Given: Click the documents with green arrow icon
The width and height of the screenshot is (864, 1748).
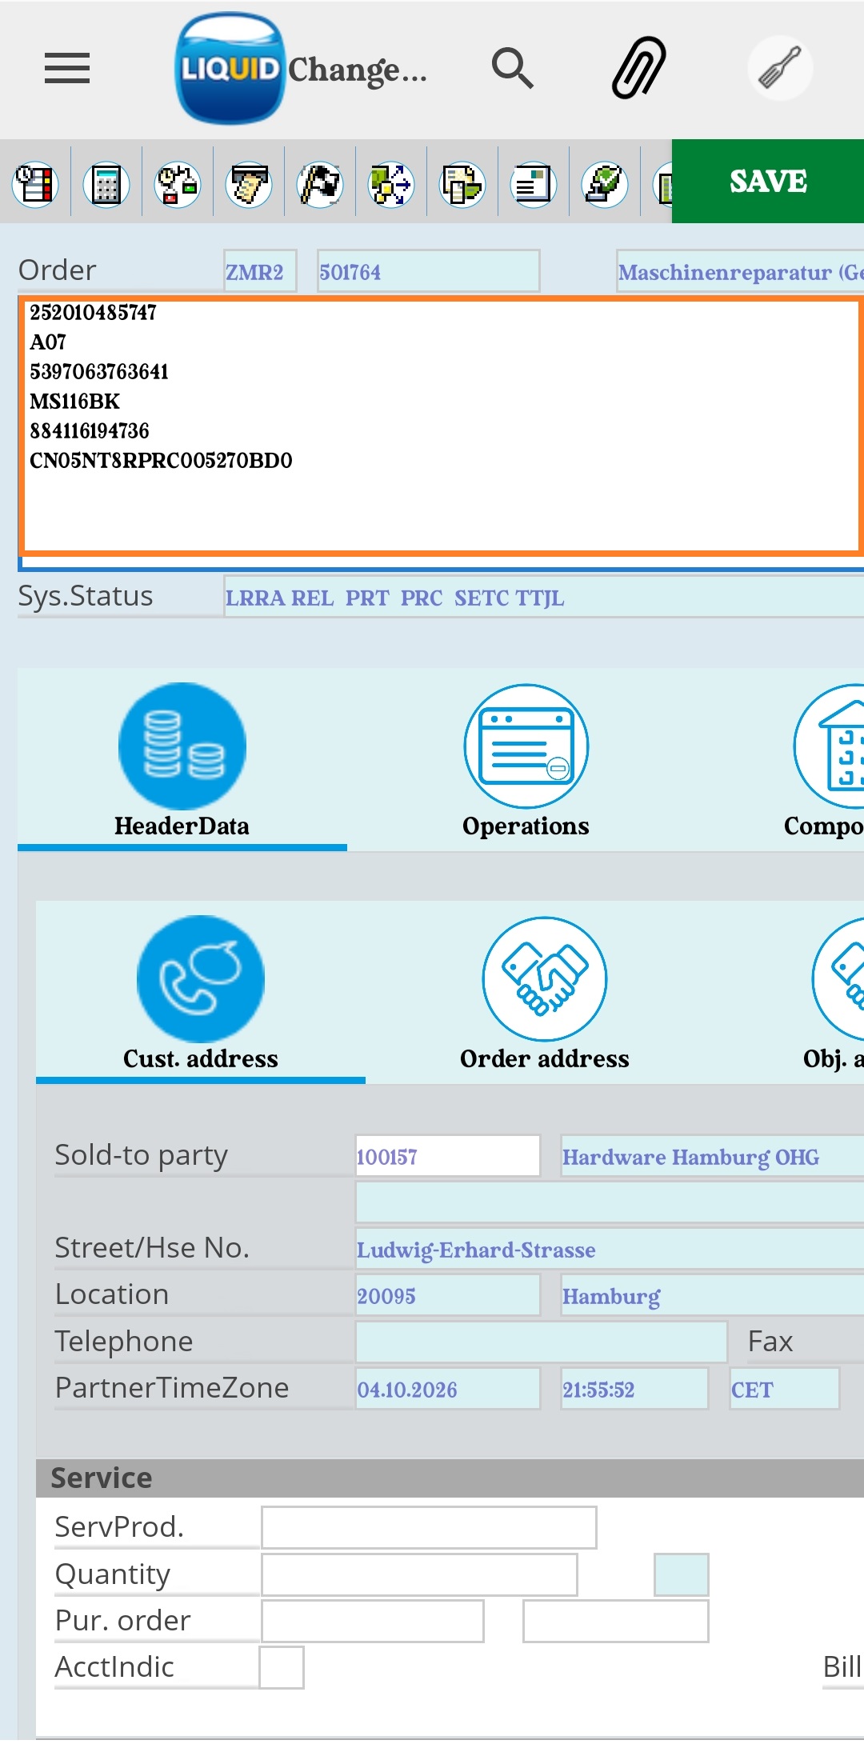Looking at the screenshot, I should click(462, 185).
